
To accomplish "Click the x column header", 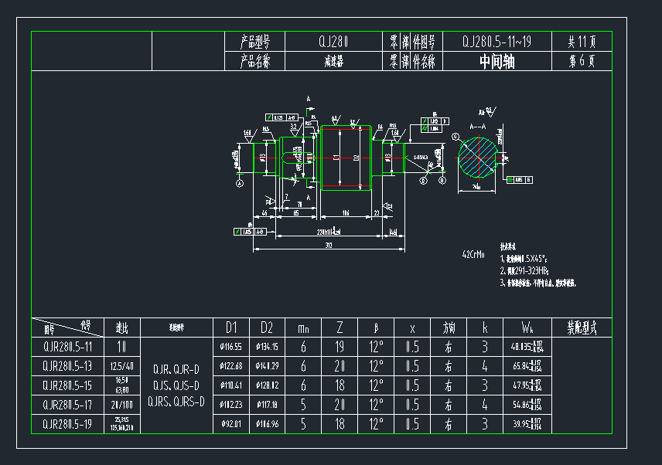I will pos(412,328).
